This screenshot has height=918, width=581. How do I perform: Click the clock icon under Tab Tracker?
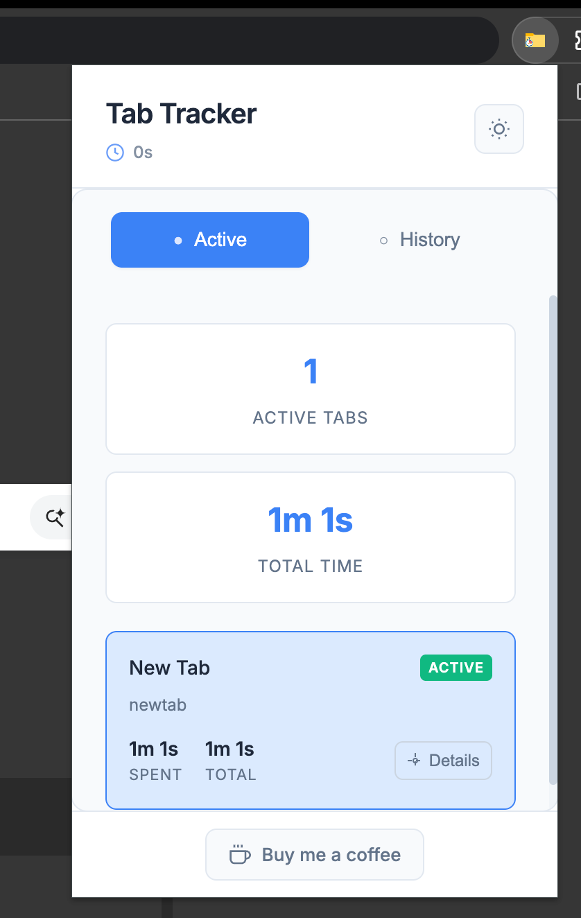click(x=114, y=152)
